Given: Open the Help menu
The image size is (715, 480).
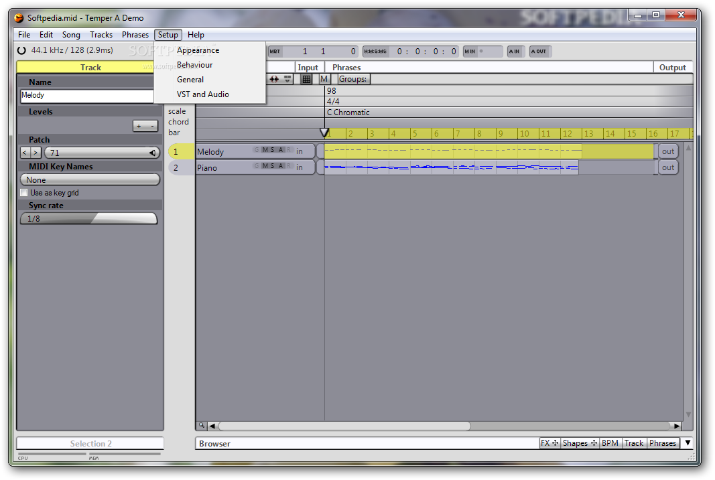Looking at the screenshot, I should pos(196,35).
